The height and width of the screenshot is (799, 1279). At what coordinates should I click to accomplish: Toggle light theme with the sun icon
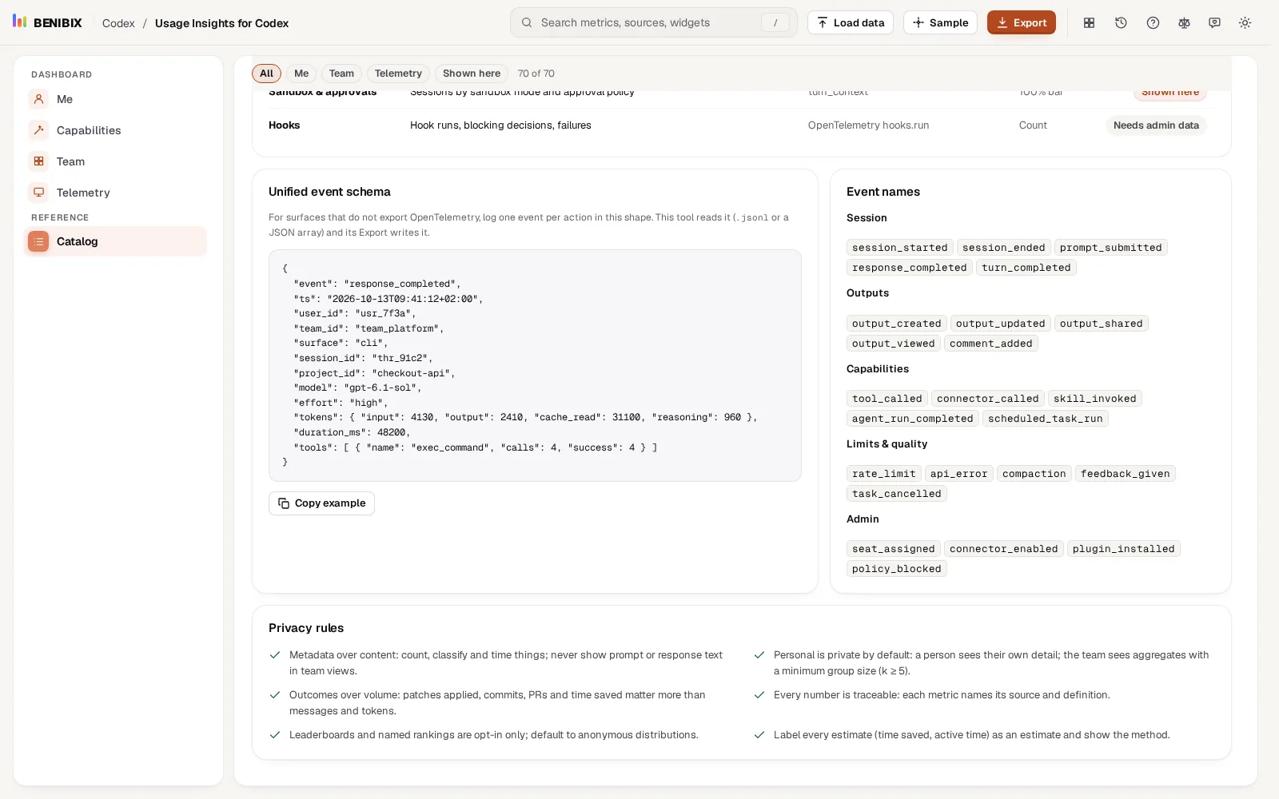tap(1245, 23)
